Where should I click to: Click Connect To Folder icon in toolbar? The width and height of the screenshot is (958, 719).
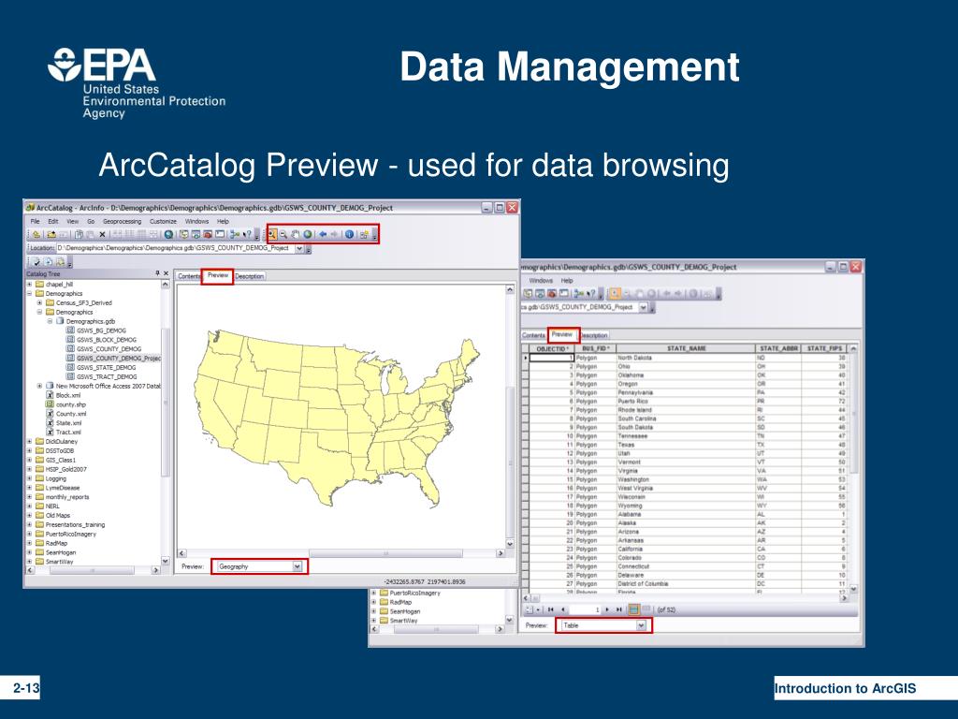(52, 234)
